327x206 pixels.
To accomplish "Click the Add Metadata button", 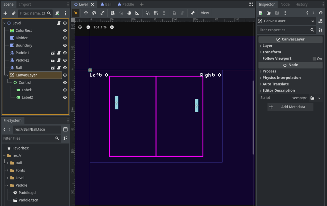I will tap(290, 107).
